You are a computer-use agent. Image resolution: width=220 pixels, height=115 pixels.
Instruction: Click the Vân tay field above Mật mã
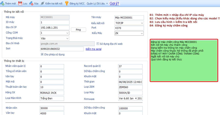point(52,77)
